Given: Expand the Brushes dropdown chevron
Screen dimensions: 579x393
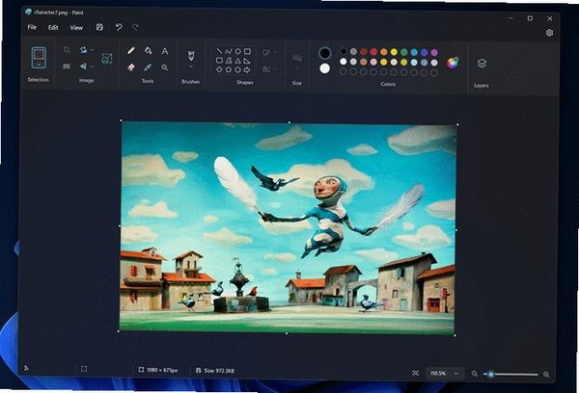Looking at the screenshot, I should click(x=191, y=66).
